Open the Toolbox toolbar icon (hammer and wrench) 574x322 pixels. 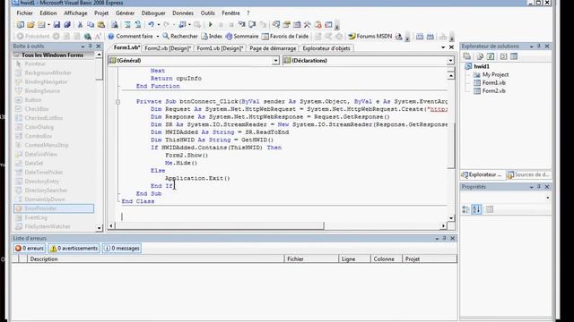point(308,24)
